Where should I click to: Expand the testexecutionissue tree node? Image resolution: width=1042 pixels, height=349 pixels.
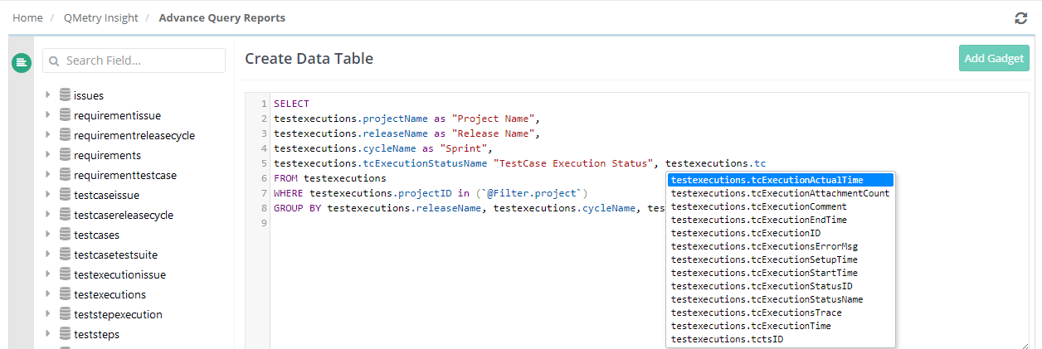coord(48,274)
